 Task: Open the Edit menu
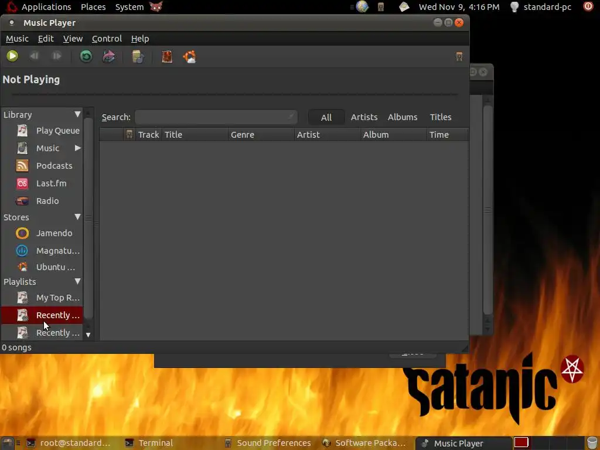[46, 39]
